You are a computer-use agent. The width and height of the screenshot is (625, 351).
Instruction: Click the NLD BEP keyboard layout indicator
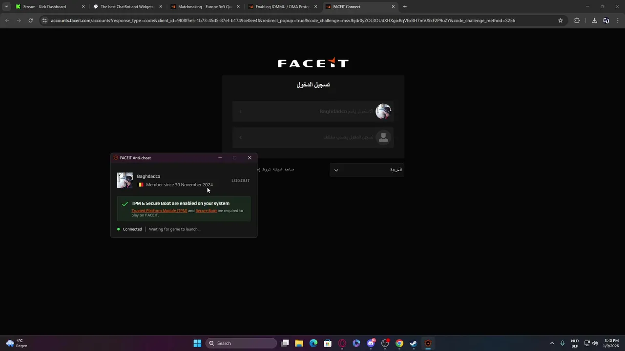575,343
